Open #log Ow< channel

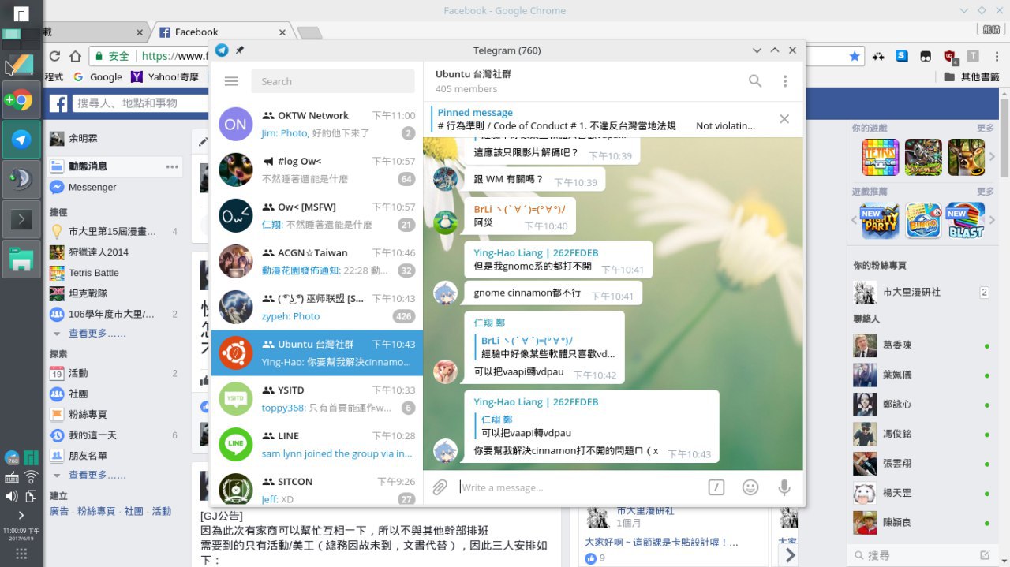point(317,170)
